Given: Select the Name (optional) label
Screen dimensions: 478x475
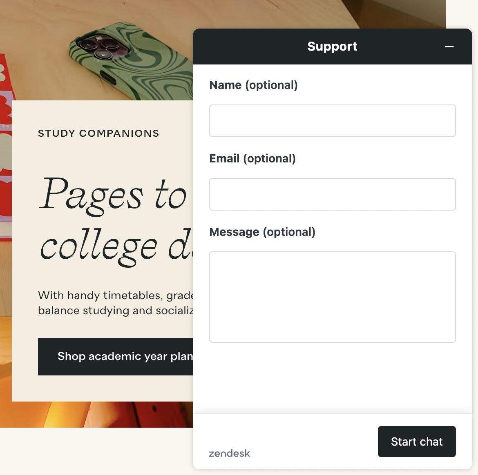Looking at the screenshot, I should pyautogui.click(x=253, y=85).
